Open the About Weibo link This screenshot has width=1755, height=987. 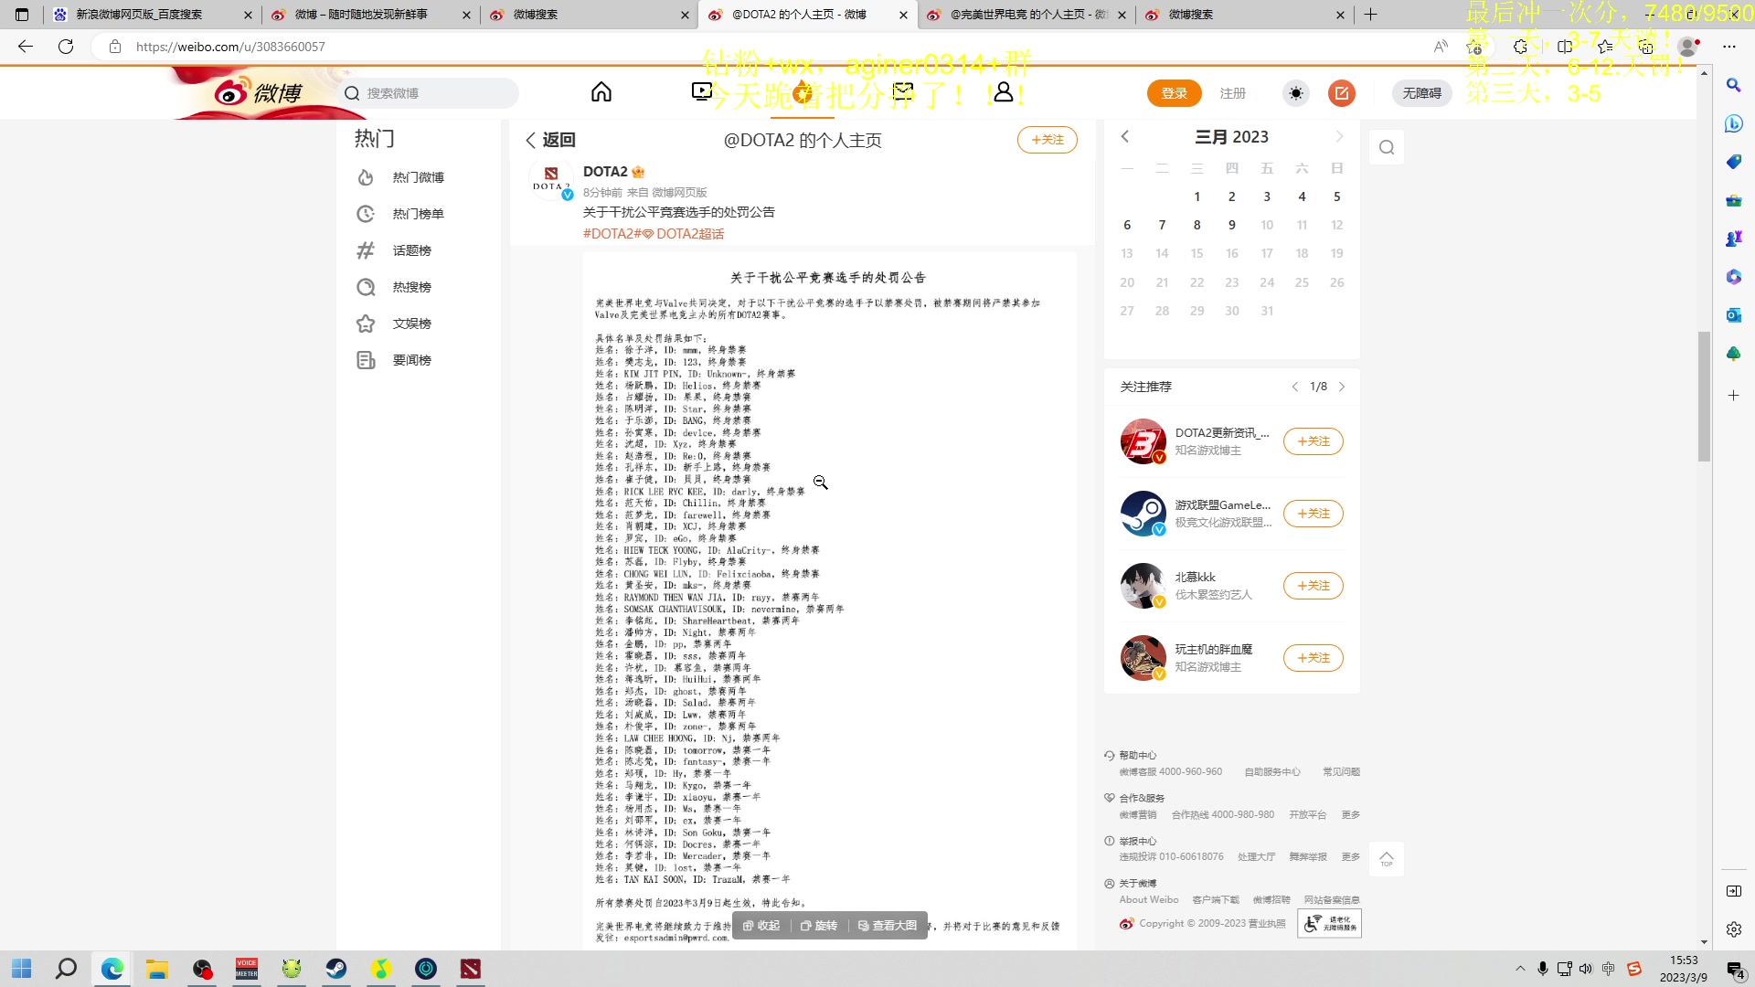[x=1149, y=900]
